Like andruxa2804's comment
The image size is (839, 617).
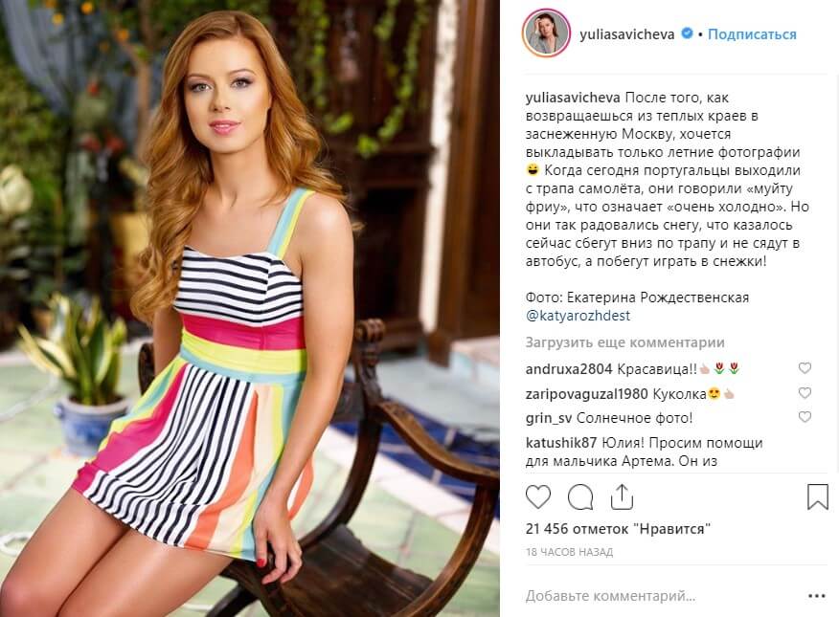point(805,368)
